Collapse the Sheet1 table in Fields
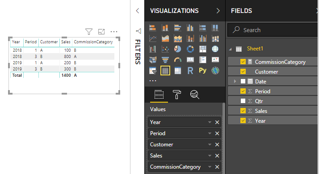 point(230,49)
